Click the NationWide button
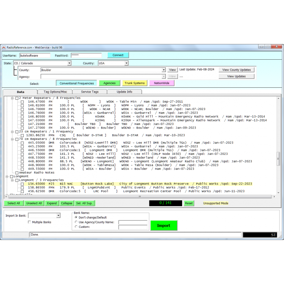Viewport: 284px width, 284px height. 162,83
